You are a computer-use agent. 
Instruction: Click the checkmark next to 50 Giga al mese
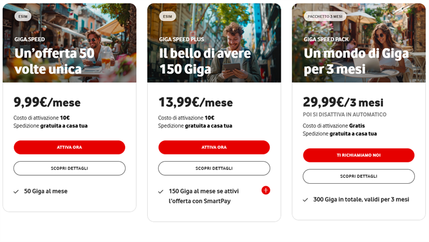click(x=16, y=192)
